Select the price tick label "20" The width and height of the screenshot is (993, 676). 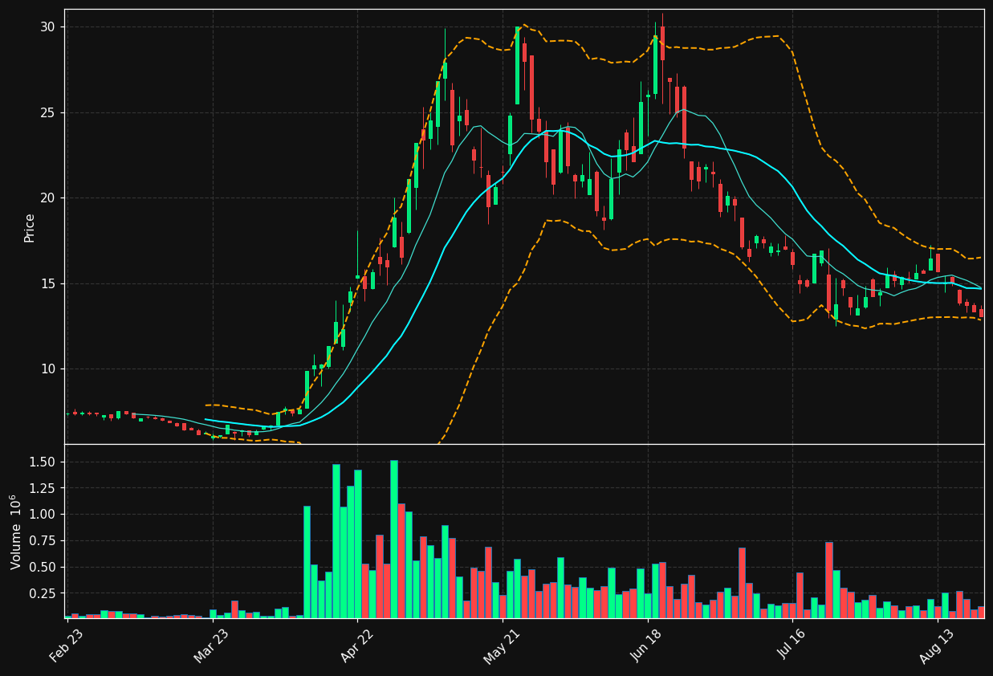(x=47, y=198)
